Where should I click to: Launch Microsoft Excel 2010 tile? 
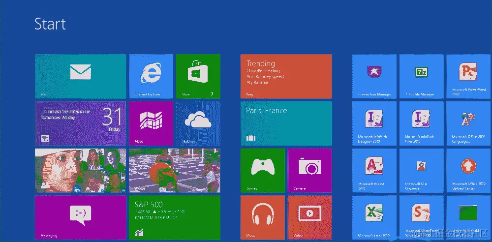(x=374, y=217)
